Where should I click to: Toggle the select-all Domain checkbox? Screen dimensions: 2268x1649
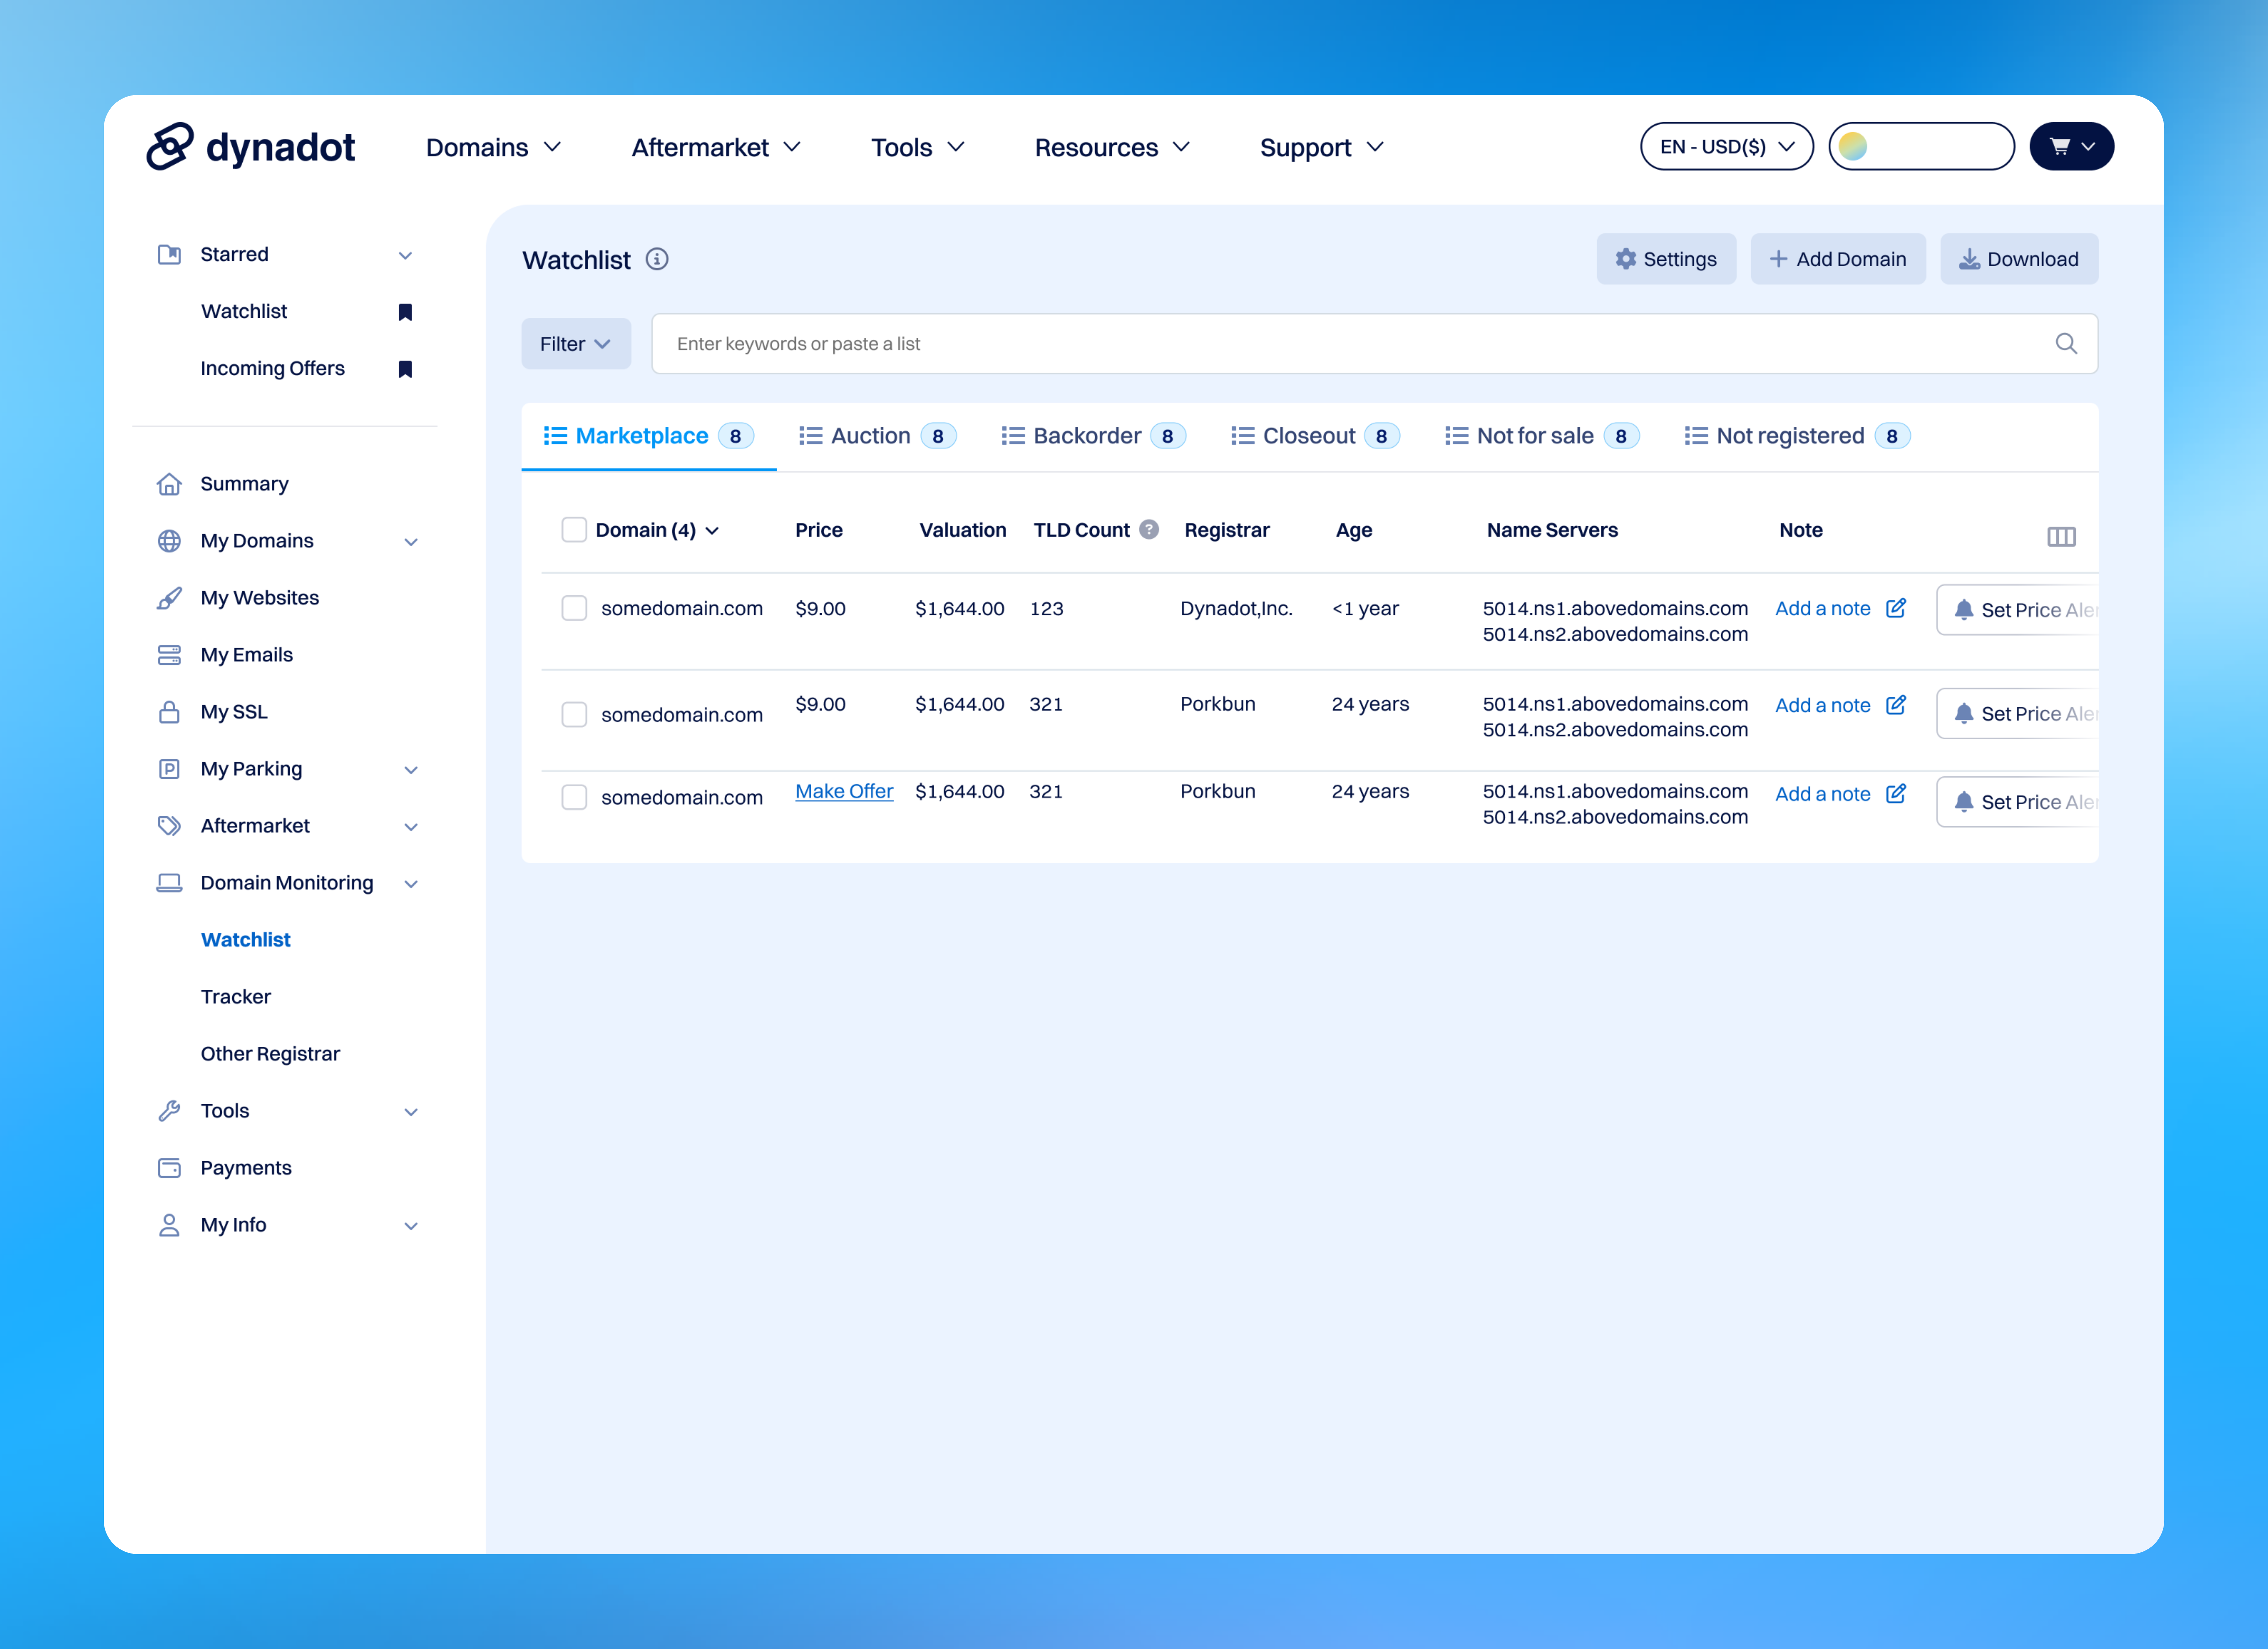[574, 530]
